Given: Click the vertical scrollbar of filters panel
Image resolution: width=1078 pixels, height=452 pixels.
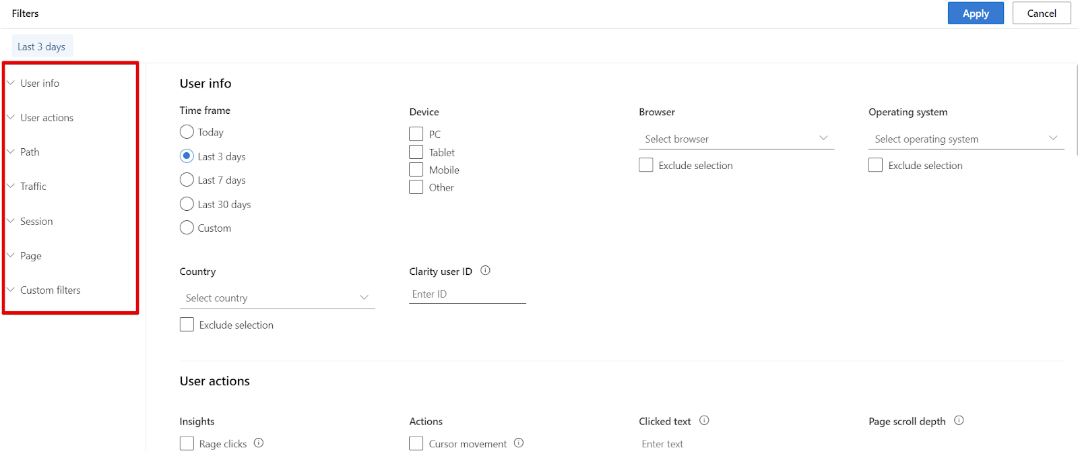Looking at the screenshot, I should point(1076,110).
